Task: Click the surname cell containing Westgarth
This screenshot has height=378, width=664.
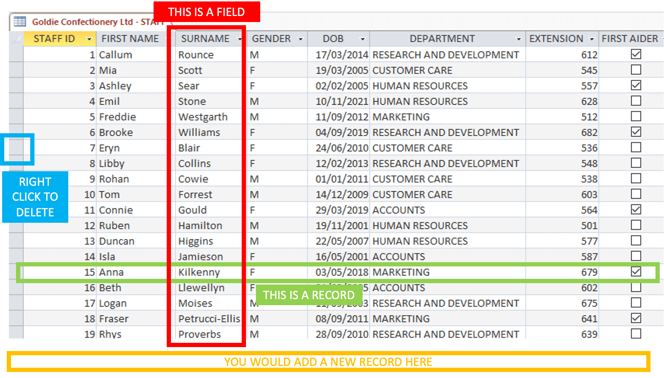Action: pyautogui.click(x=203, y=117)
